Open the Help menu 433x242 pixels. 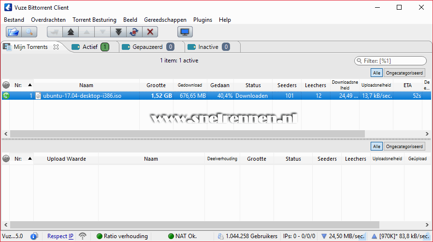coord(225,20)
